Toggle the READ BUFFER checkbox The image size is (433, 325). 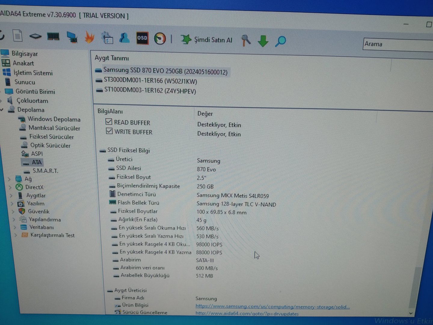coord(109,122)
